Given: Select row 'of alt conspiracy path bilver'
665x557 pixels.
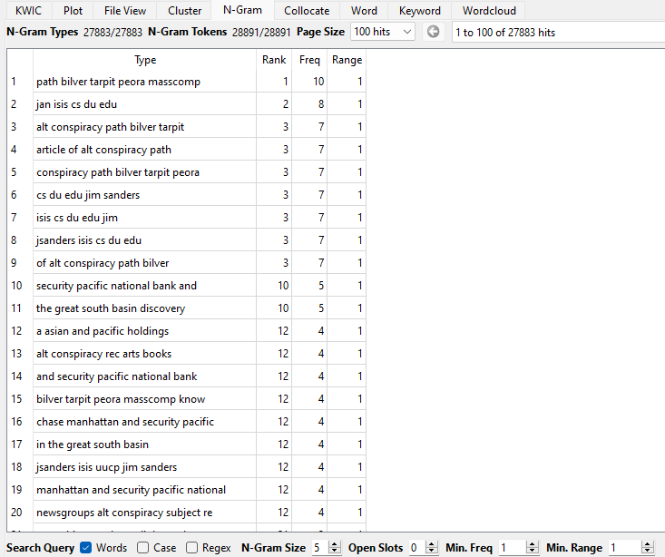Looking at the screenshot, I should click(186, 263).
